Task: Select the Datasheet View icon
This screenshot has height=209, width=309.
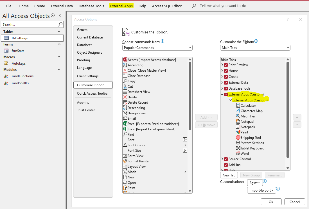Action: pyautogui.click(x=125, y=92)
